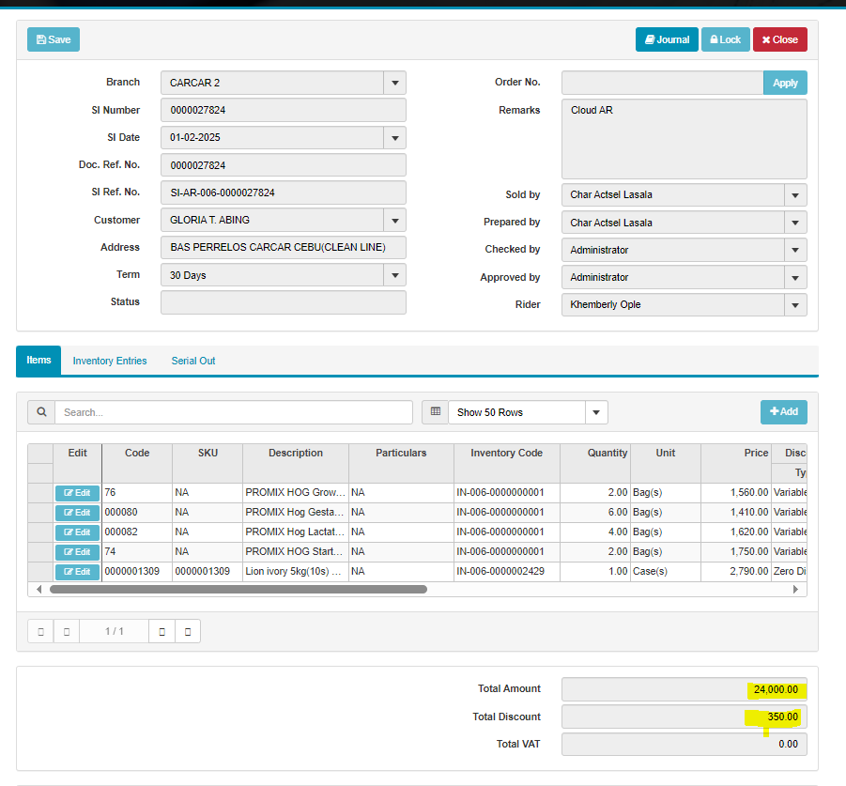
Task: Click the table grid icon beside Show 50 Rows
Action: (435, 412)
